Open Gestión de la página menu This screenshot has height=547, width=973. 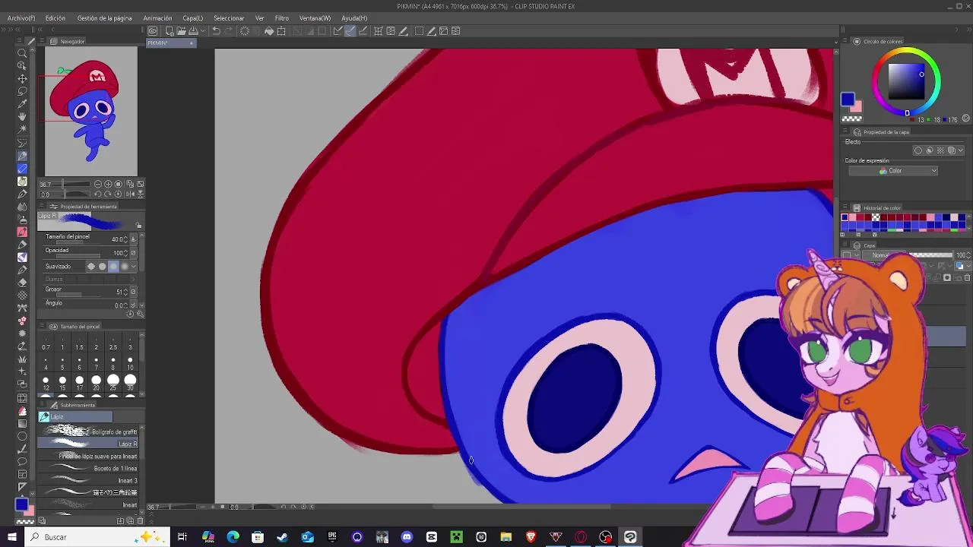coord(105,18)
